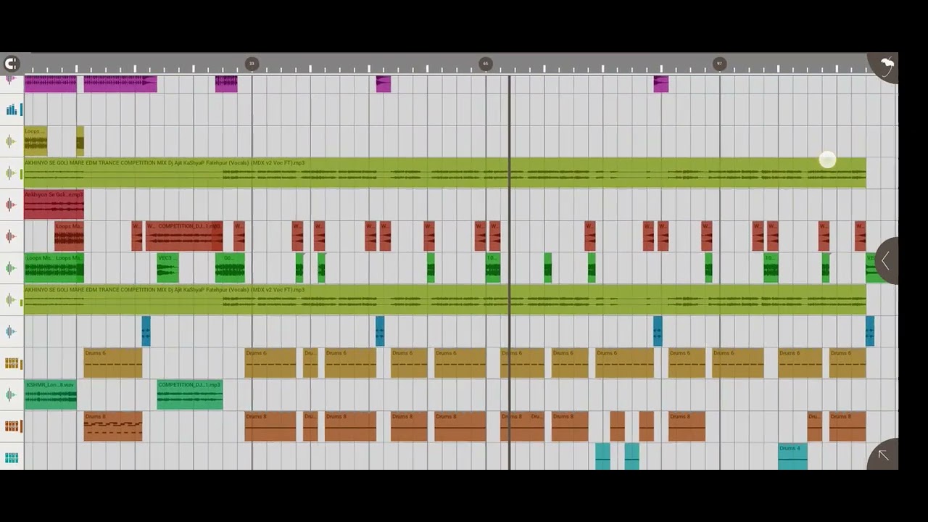
Task: Select the green waveform icon of the VEC3 track
Action: (11, 268)
